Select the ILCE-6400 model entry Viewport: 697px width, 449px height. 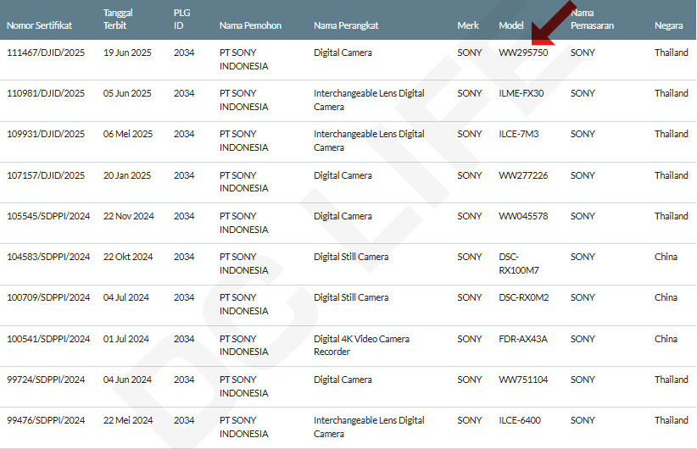pos(521,420)
